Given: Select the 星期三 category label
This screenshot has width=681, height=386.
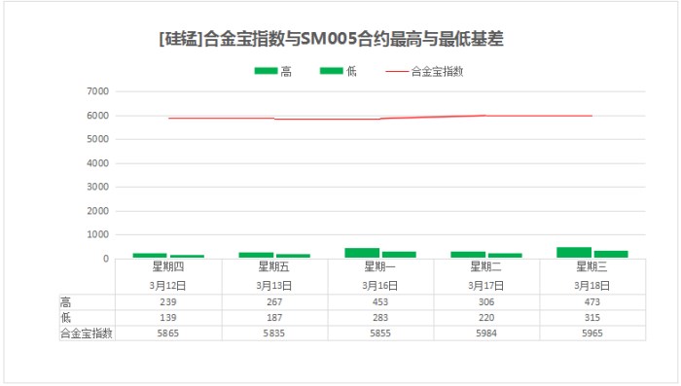Looking at the screenshot, I should [x=591, y=266].
